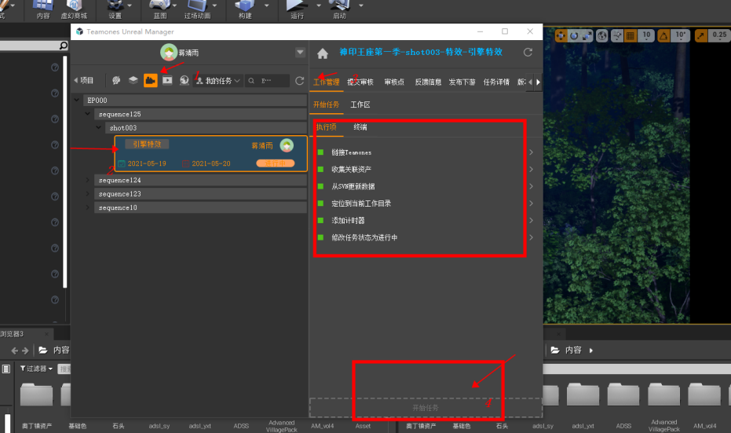Select the 终端 terminal sub-tab
The height and width of the screenshot is (433, 731).
point(360,127)
